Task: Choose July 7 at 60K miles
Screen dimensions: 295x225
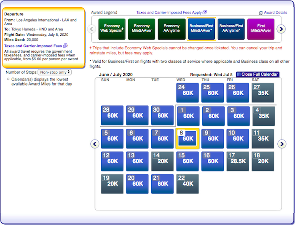Action: [x=162, y=139]
